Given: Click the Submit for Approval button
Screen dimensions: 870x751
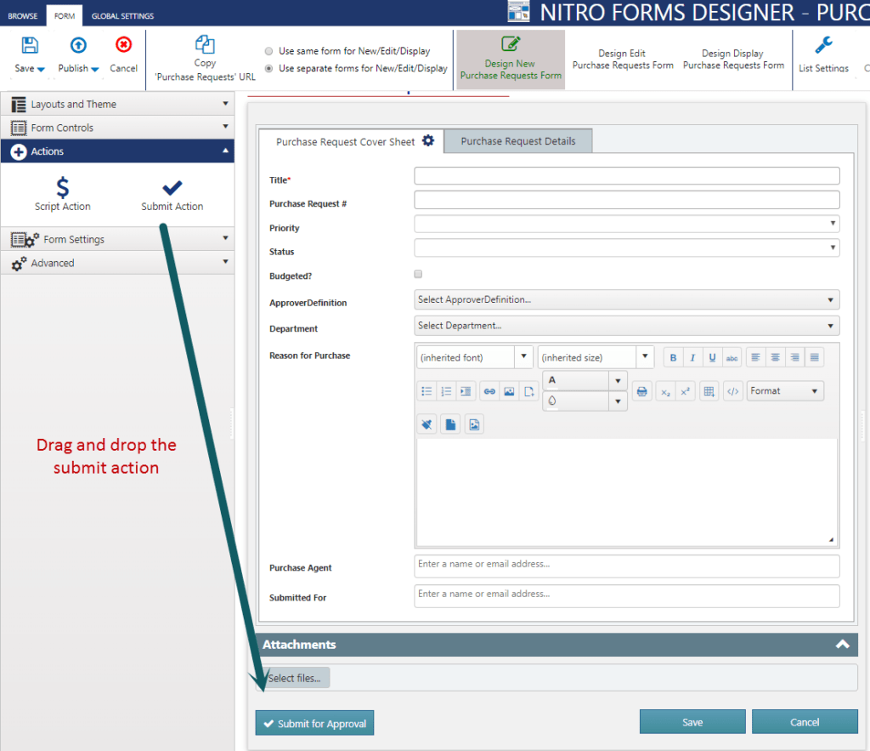Looking at the screenshot, I should [314, 721].
